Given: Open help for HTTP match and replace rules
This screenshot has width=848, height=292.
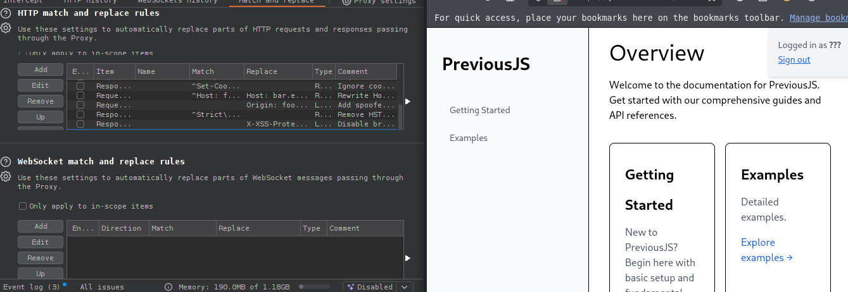Looking at the screenshot, I should coord(6,13).
